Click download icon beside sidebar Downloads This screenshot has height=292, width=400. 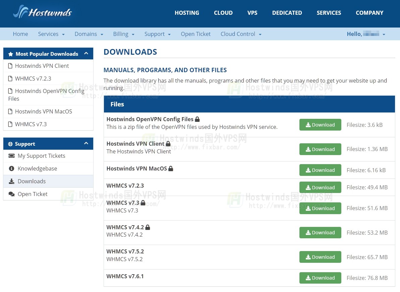[x=11, y=181]
